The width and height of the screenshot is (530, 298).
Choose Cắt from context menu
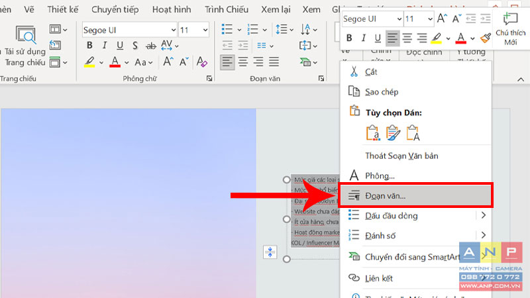coord(416,72)
